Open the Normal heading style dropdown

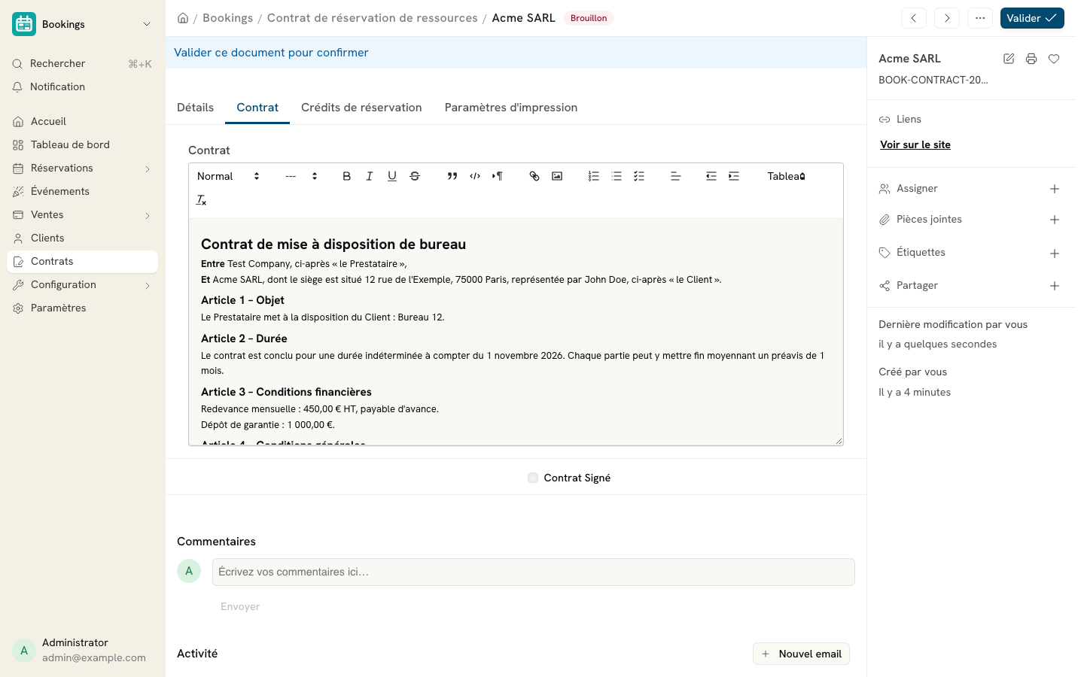point(229,176)
